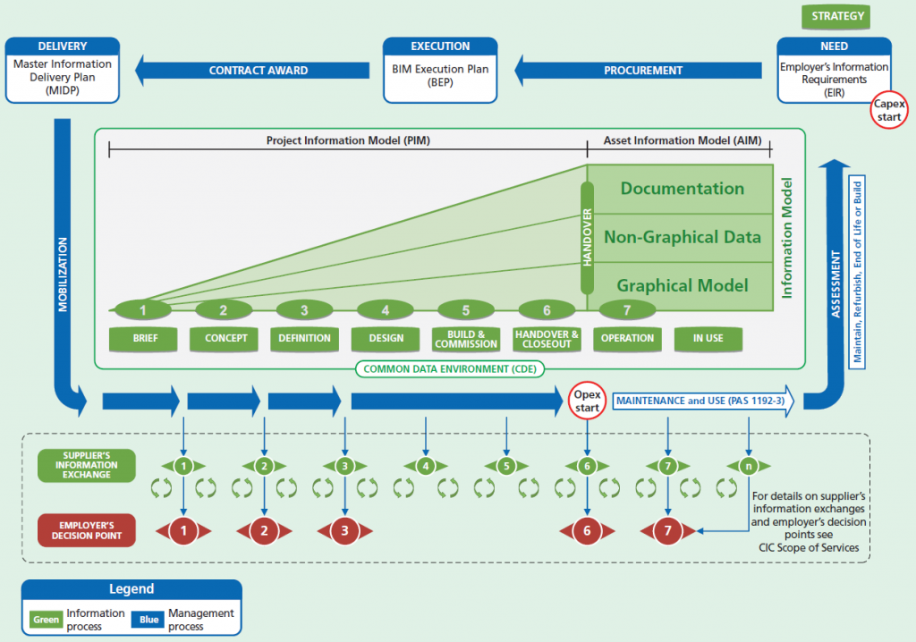Select the CONCEPT stage label
The height and width of the screenshot is (642, 916).
coord(225,339)
